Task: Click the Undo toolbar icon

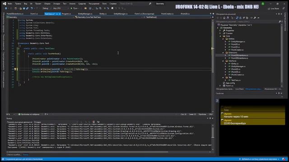Action: (32, 9)
